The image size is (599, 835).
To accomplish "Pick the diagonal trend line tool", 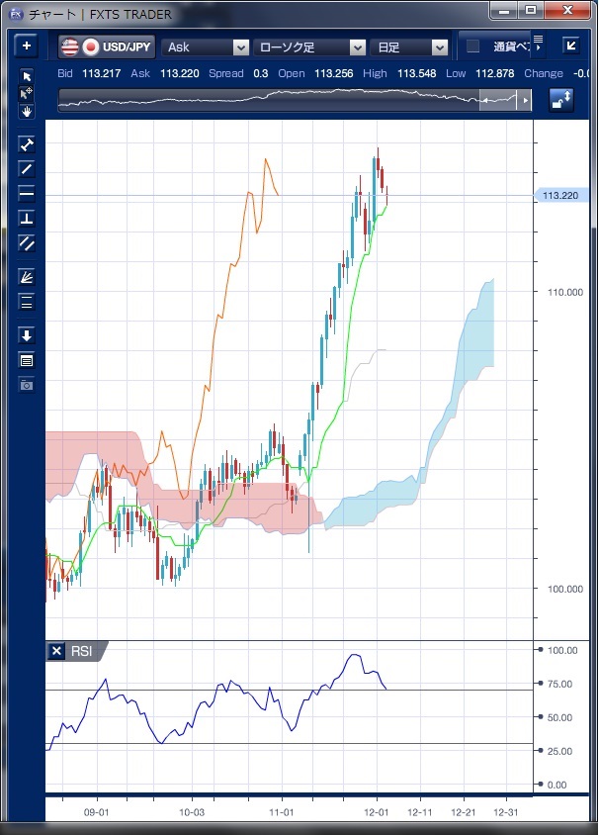I will point(27,168).
